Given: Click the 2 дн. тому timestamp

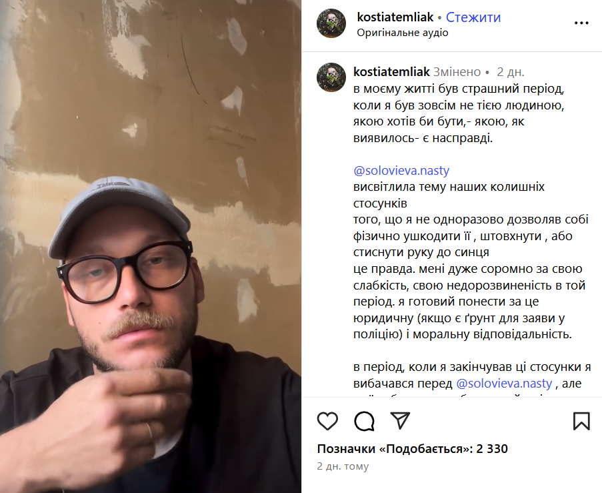Looking at the screenshot, I should [x=343, y=466].
